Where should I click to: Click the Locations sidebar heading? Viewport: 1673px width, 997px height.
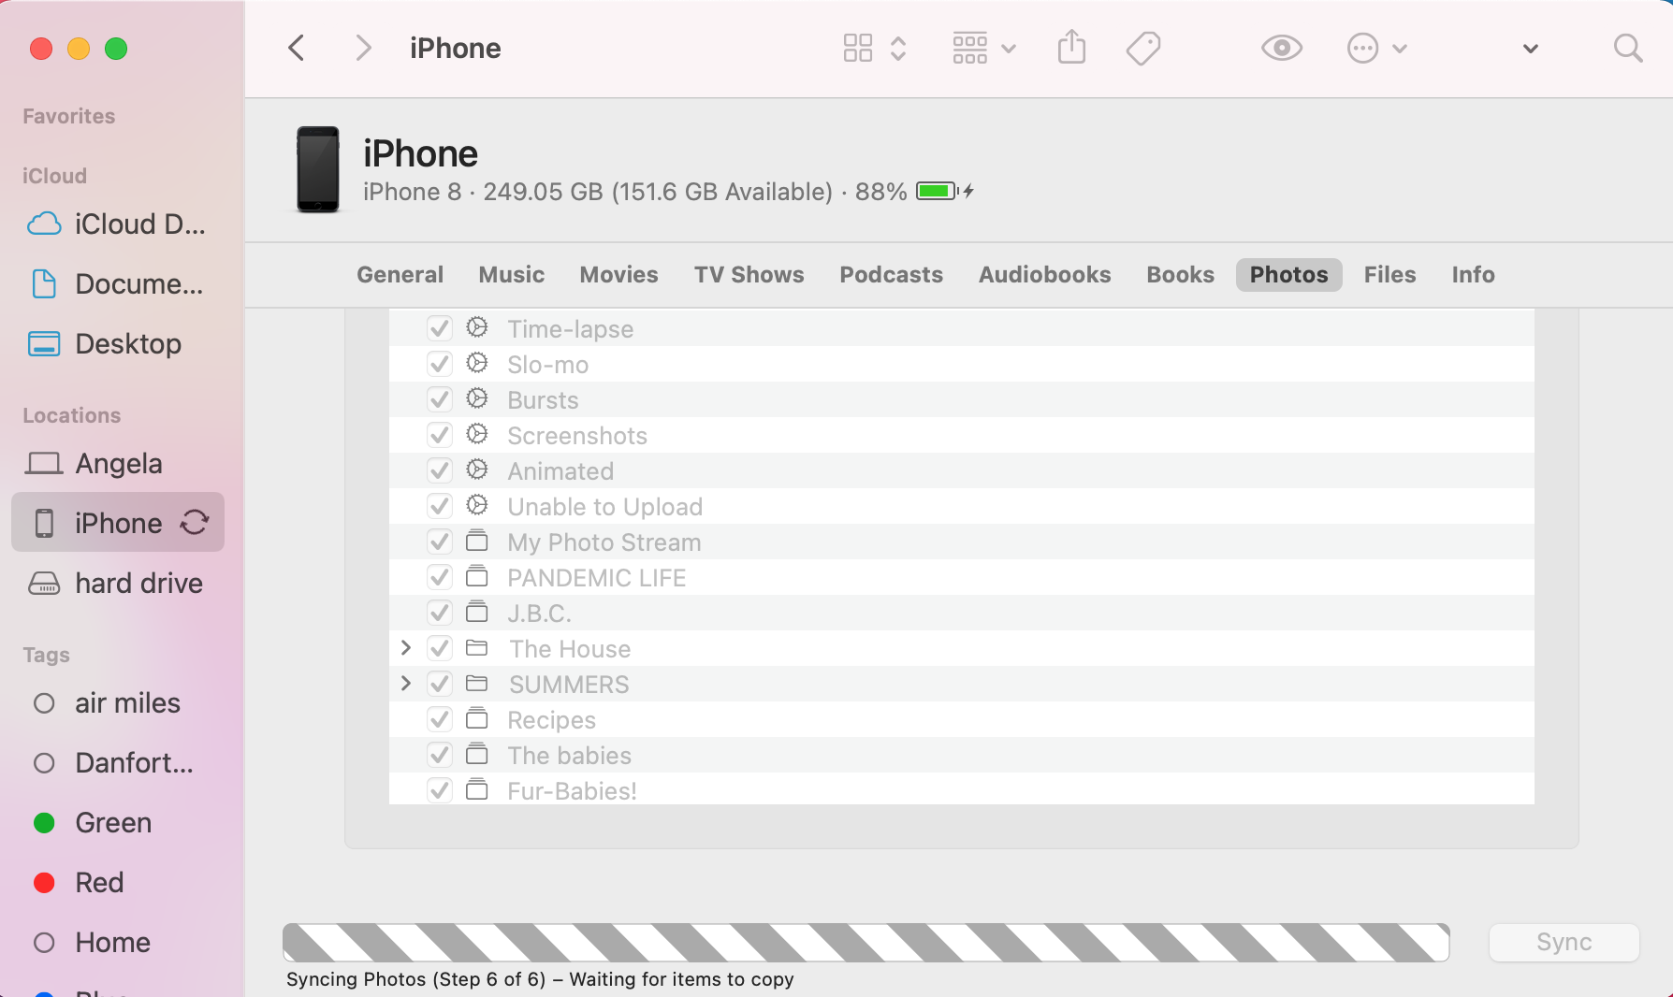click(72, 415)
